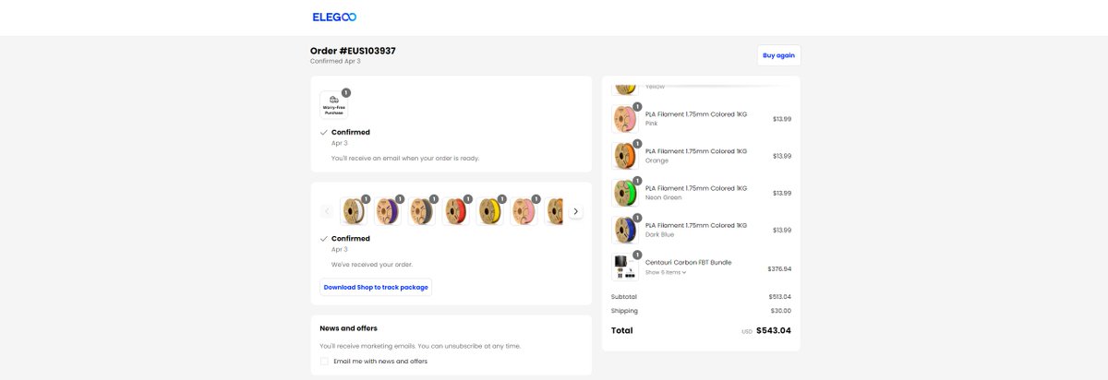Click the Pink PLA filament spool image

point(625,119)
